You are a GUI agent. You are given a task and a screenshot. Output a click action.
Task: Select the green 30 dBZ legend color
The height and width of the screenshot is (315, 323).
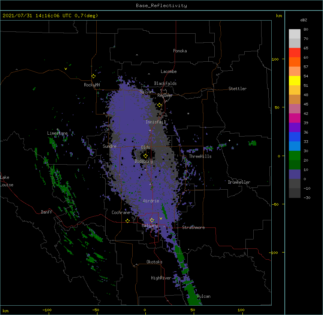(295, 156)
